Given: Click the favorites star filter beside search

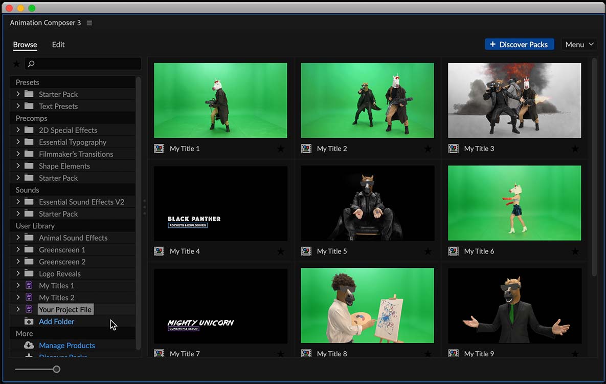Looking at the screenshot, I should (16, 64).
